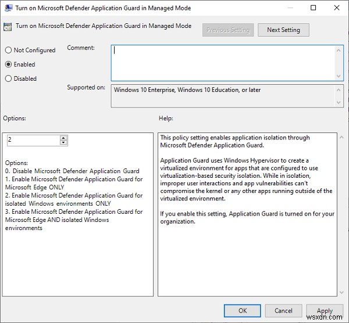Click the options value field showing 2

[33, 140]
